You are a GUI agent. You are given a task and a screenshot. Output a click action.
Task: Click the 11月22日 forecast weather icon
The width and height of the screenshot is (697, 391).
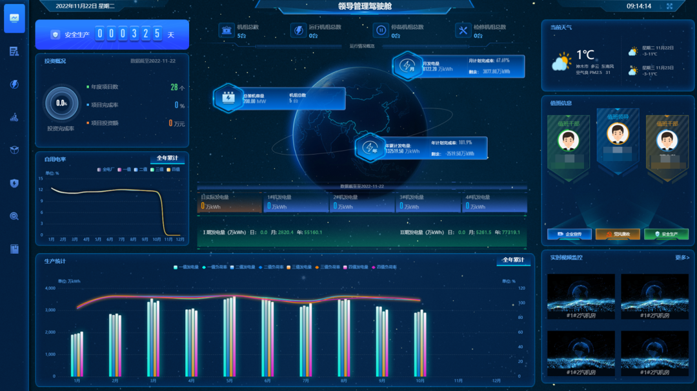point(632,52)
